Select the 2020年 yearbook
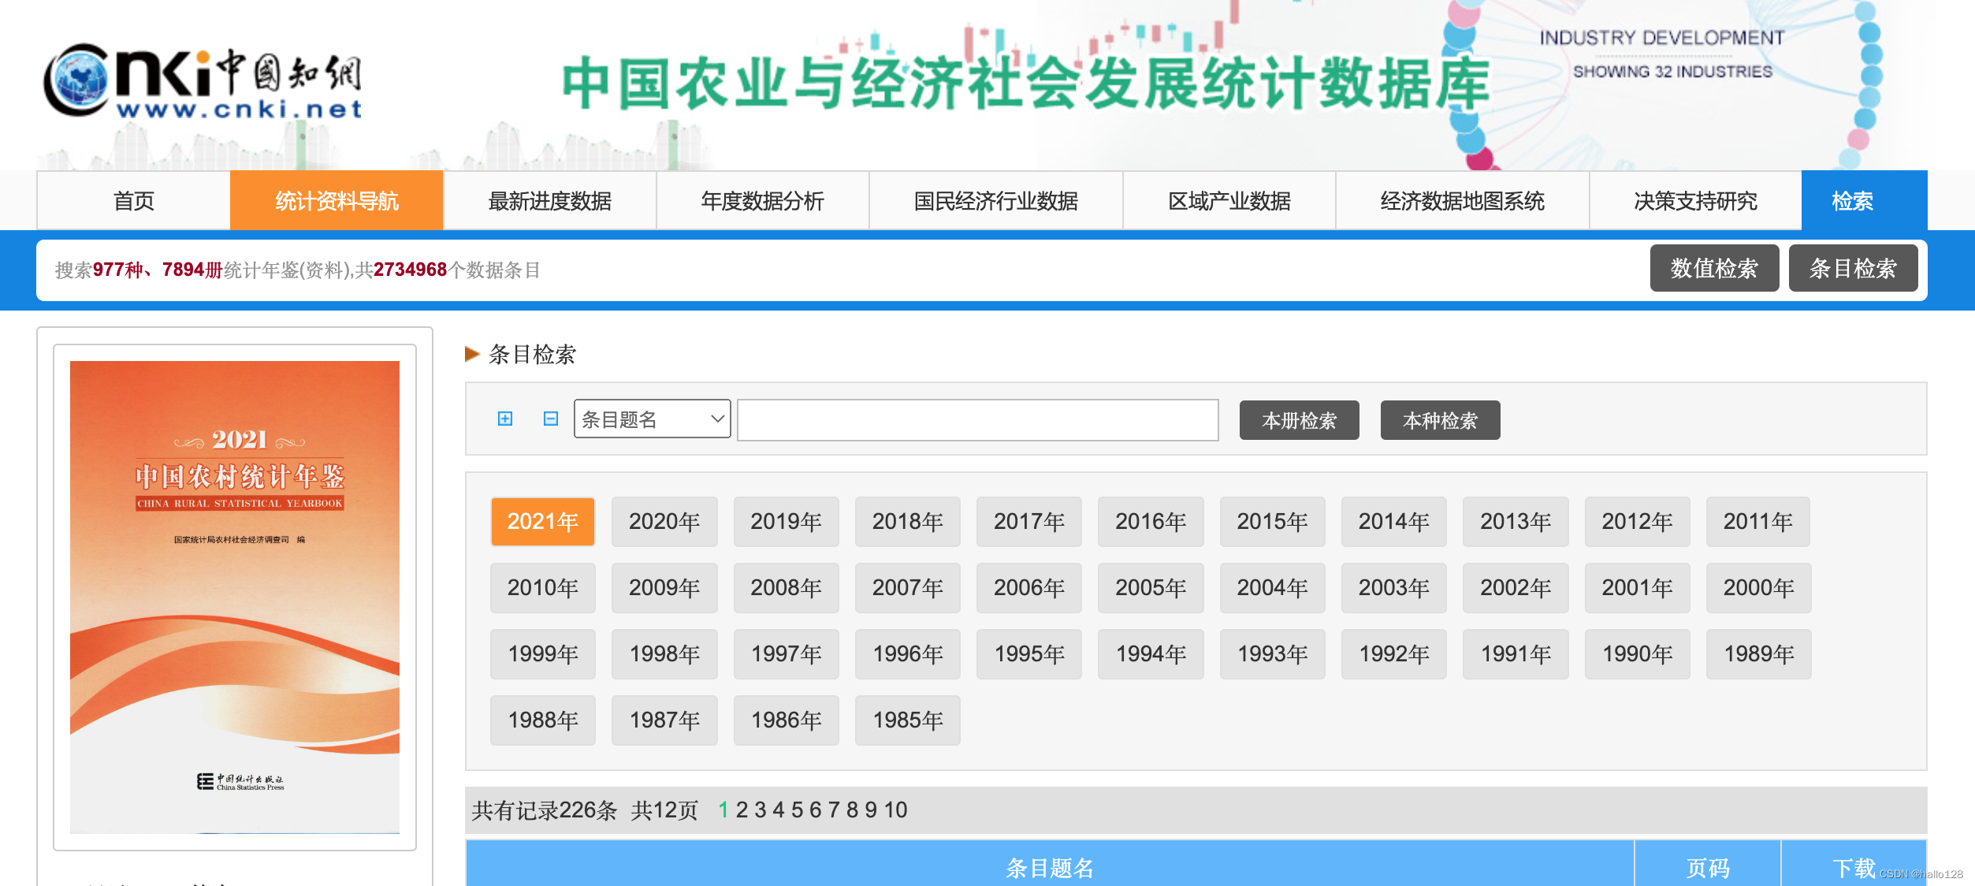This screenshot has width=1975, height=886. coord(664,522)
